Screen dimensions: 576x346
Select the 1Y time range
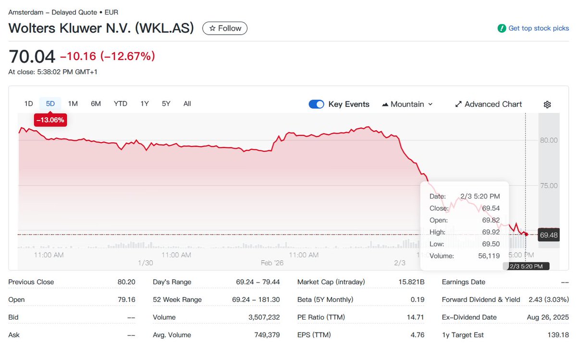tap(145, 103)
